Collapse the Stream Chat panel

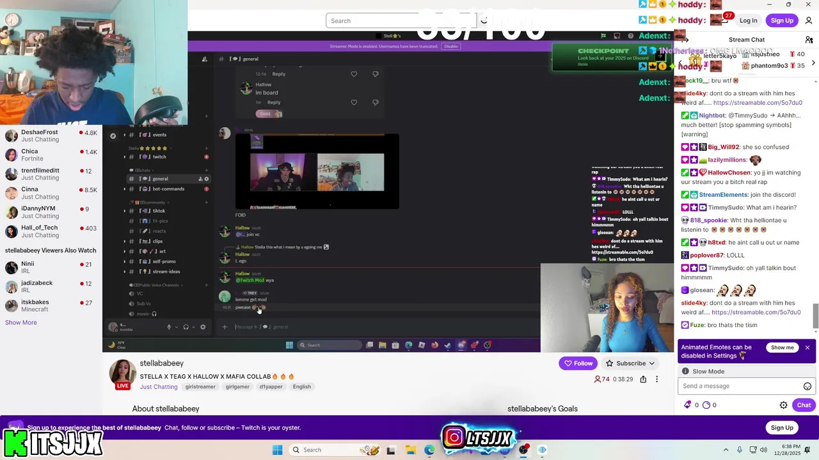tap(685, 40)
